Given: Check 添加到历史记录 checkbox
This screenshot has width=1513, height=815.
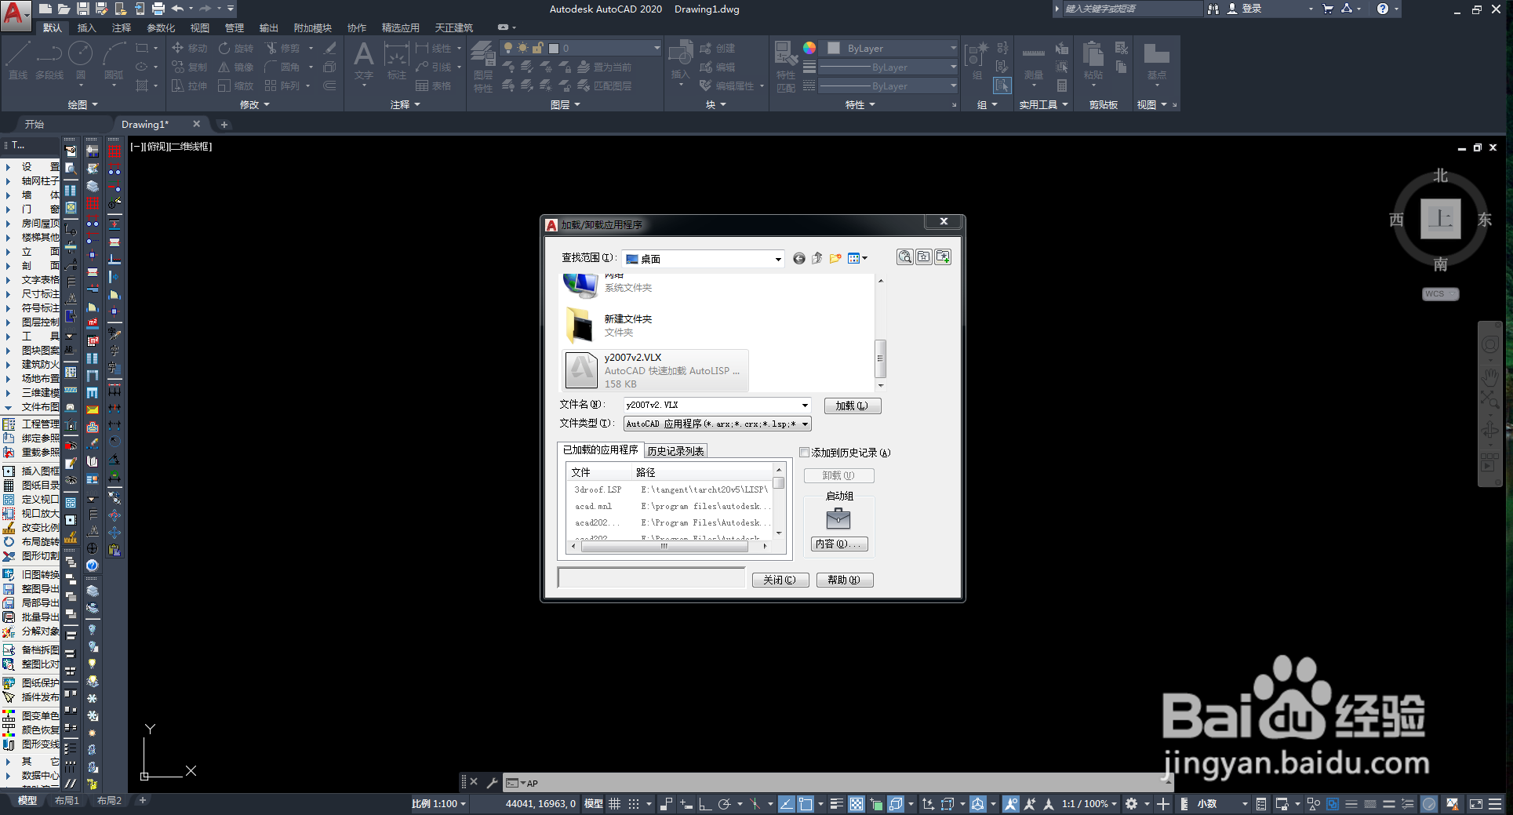Looking at the screenshot, I should [x=804, y=453].
